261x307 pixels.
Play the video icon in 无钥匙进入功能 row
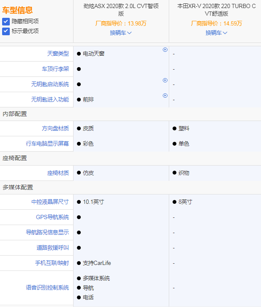tap(165, 96)
